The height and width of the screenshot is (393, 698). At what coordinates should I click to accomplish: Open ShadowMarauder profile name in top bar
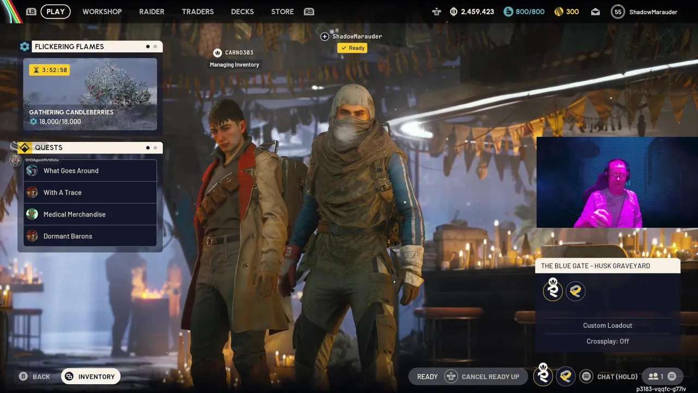tap(653, 12)
